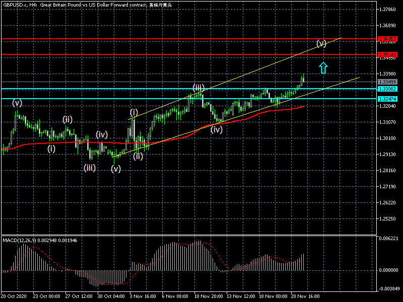Click the 1.25250 price axis value
Viewport: 403px width, 302px height.
[387, 219]
